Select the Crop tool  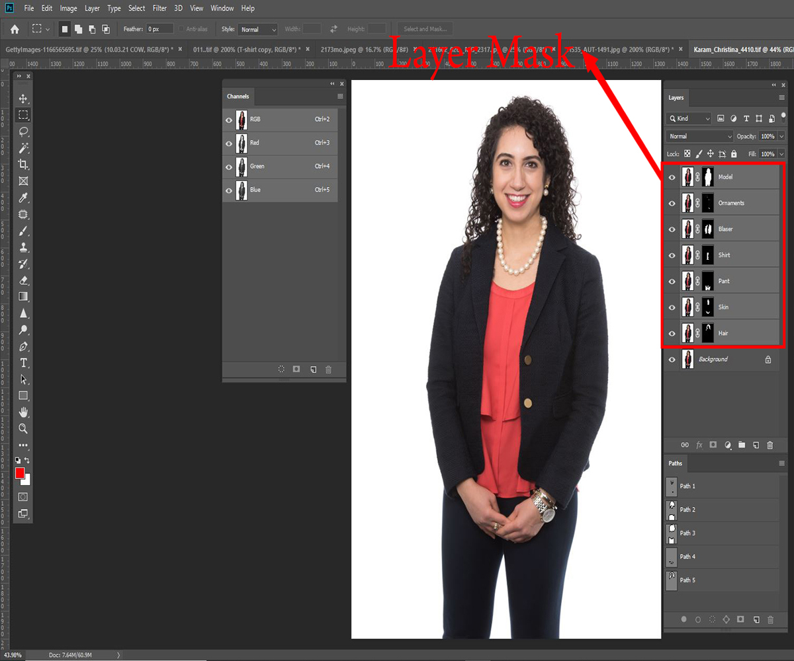point(23,165)
